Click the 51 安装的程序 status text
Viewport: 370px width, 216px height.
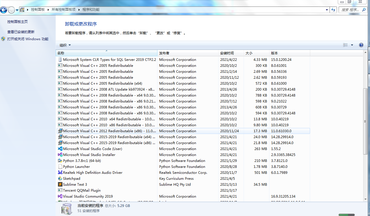pos(88,211)
